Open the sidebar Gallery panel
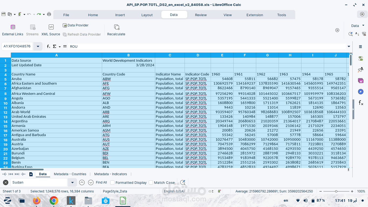This screenshot has height=207, width=368. click(361, 81)
